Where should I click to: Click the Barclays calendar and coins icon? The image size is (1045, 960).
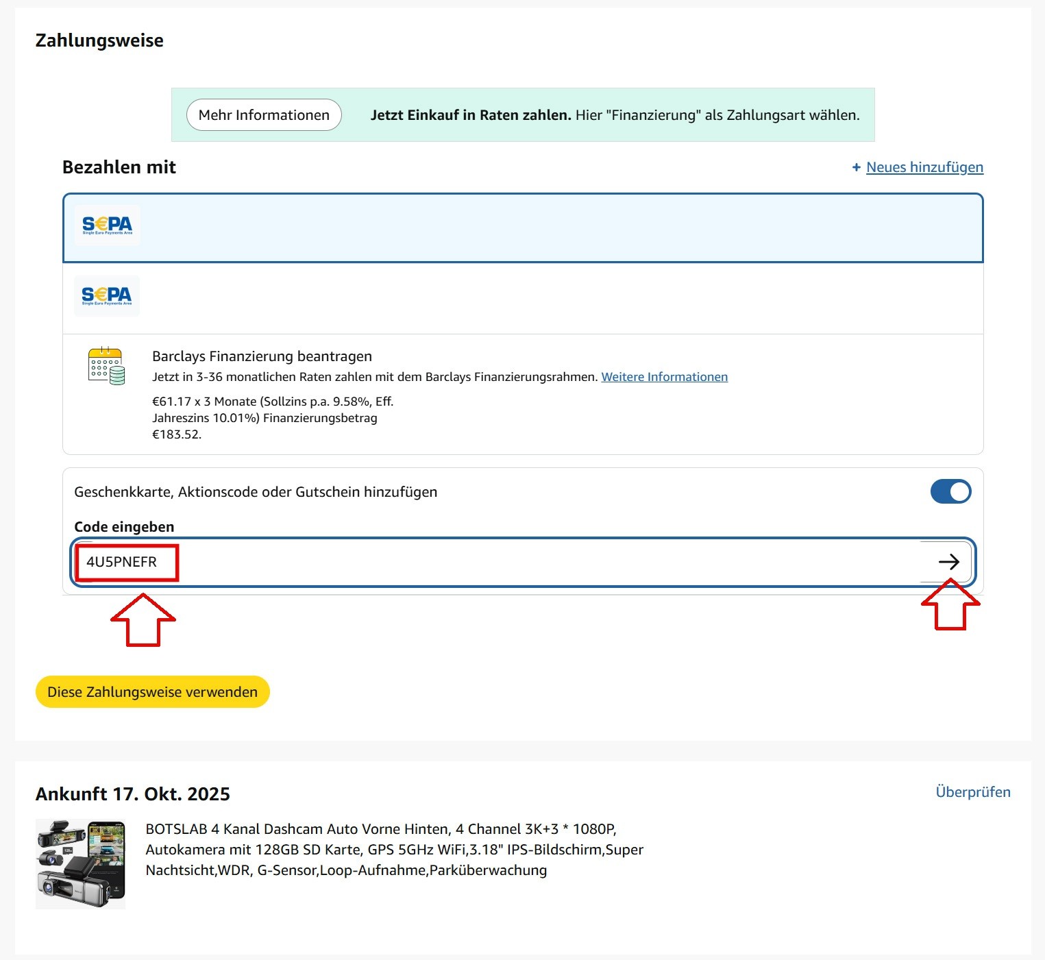pyautogui.click(x=106, y=366)
